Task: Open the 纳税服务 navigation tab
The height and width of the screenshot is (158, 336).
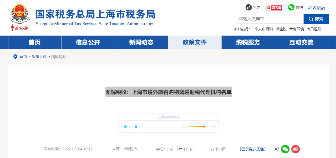Action: tap(248, 42)
